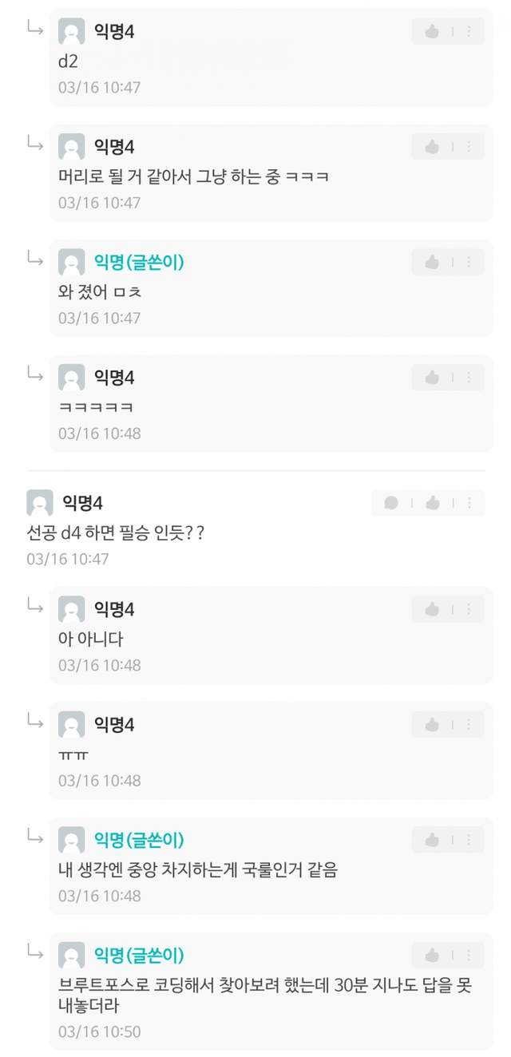This screenshot has height=1057, width=511.
Task: Click the avatar beside the "브루트포스로 코딩해서" reply
Action: click(x=72, y=955)
